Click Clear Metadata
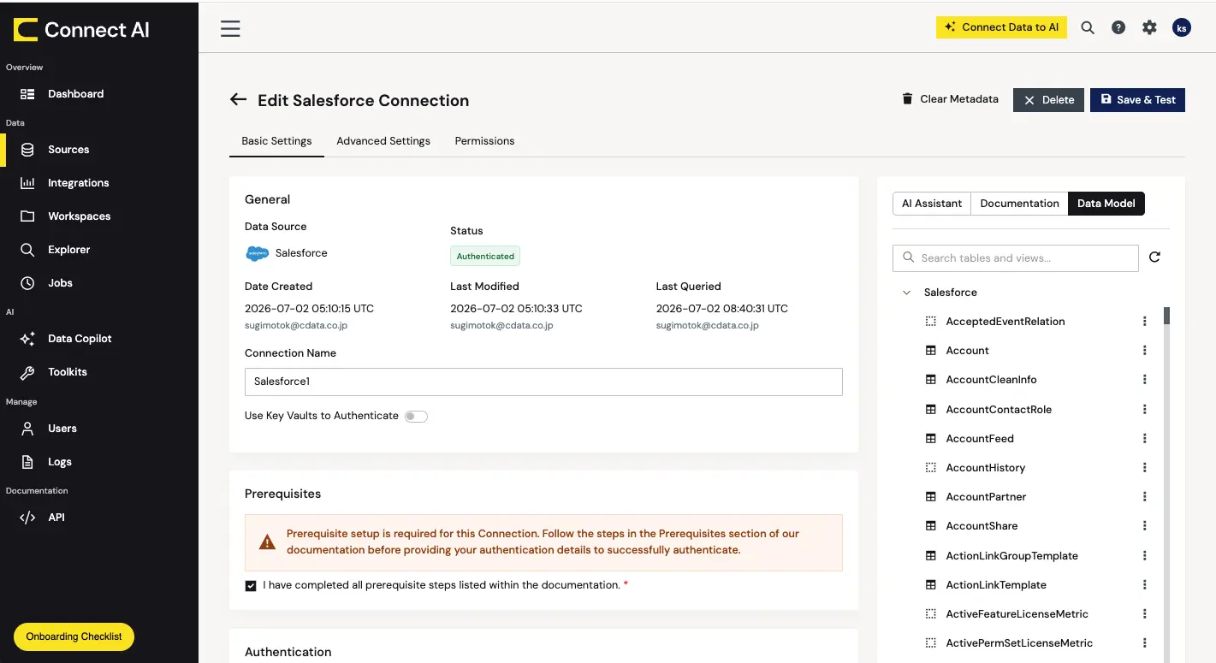The width and height of the screenshot is (1216, 663). [x=950, y=99]
